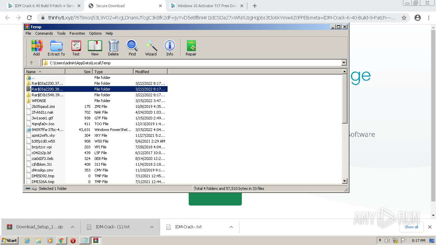The width and height of the screenshot is (436, 245).
Task: Go up one folder level arrow
Action: click(x=31, y=63)
